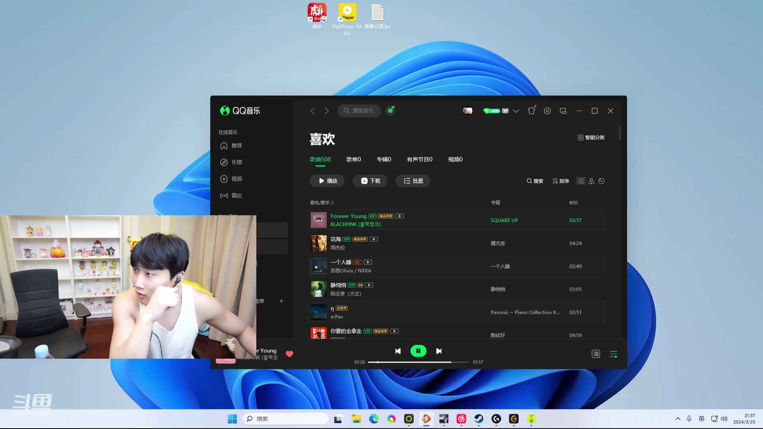The image size is (763, 429).
Task: Sort by 歌名/歌手 column header
Action: [322, 203]
